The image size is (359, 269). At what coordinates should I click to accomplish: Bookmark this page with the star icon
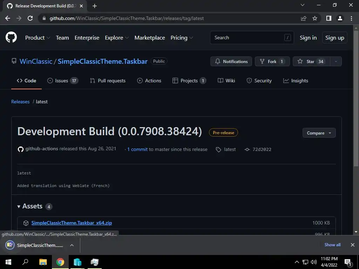coord(315,18)
